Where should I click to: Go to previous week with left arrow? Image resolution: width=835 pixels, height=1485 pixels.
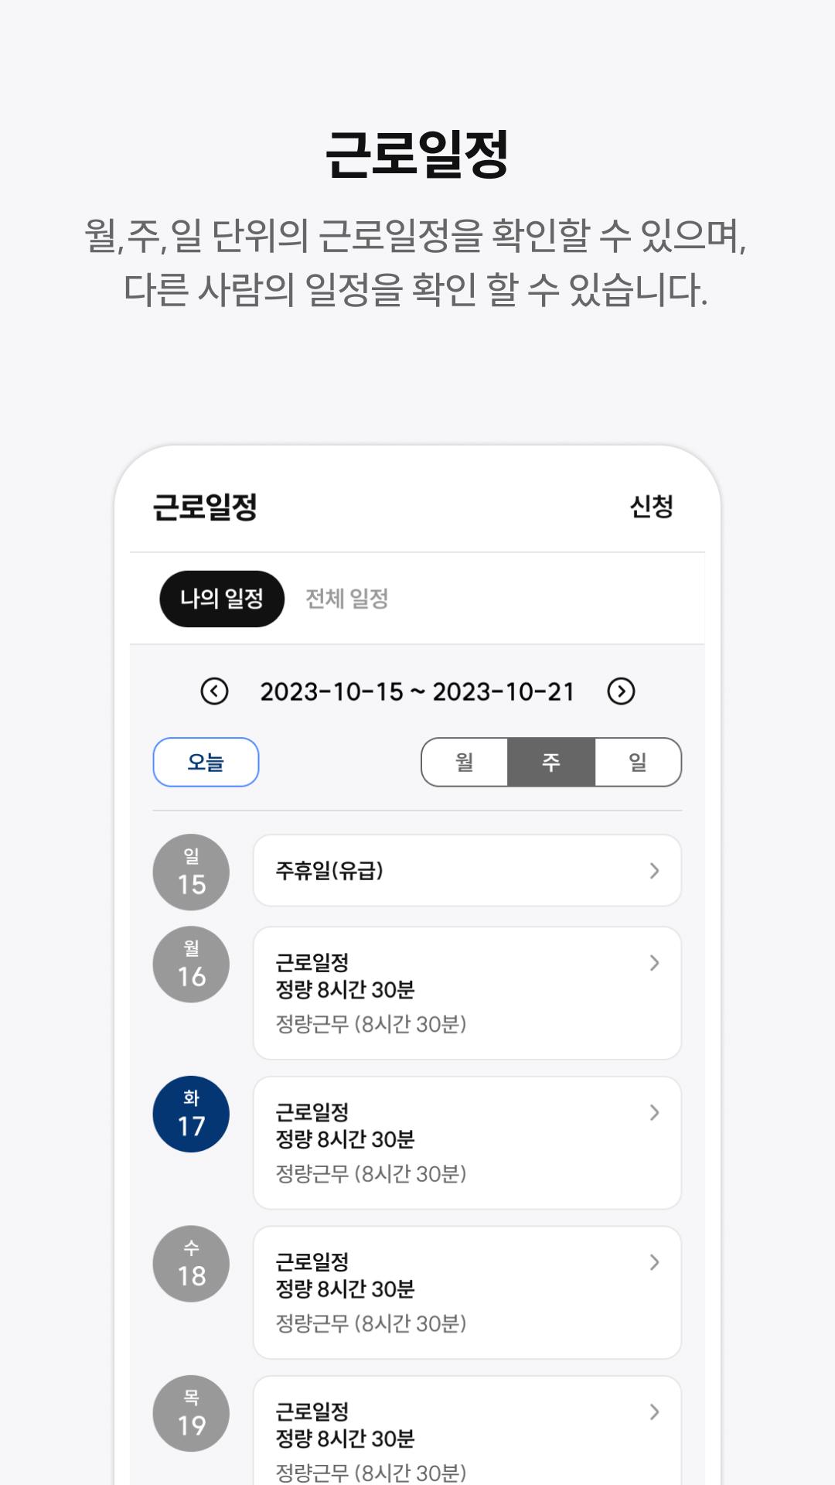[x=214, y=691]
